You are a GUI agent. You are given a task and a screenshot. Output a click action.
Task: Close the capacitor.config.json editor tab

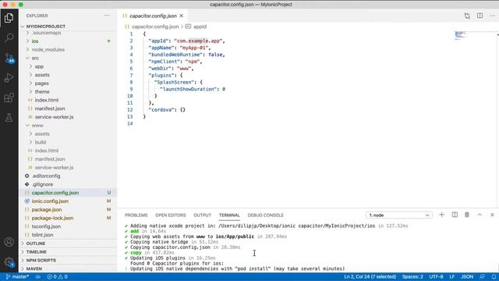pyautogui.click(x=182, y=16)
